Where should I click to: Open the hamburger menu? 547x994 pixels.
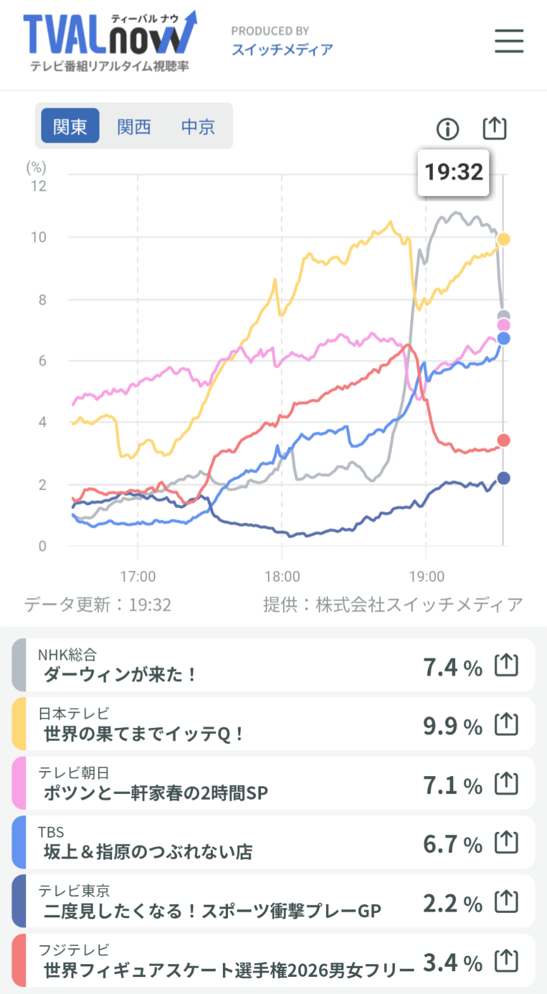509,41
